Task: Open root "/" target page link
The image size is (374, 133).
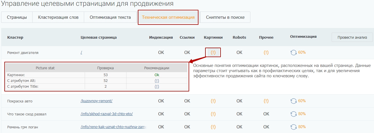Action: [x=82, y=53]
